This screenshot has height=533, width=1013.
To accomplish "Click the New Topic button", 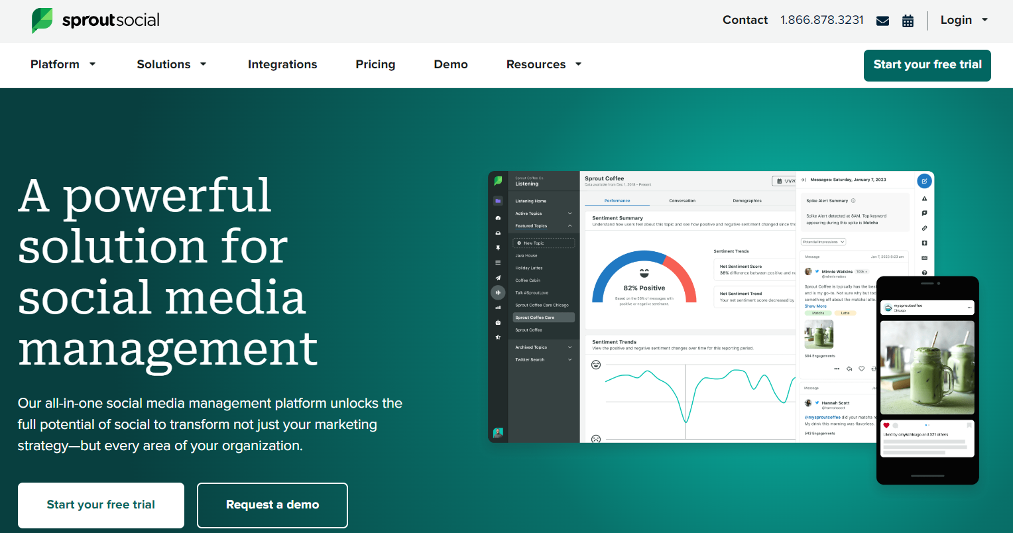I will pyautogui.click(x=544, y=243).
